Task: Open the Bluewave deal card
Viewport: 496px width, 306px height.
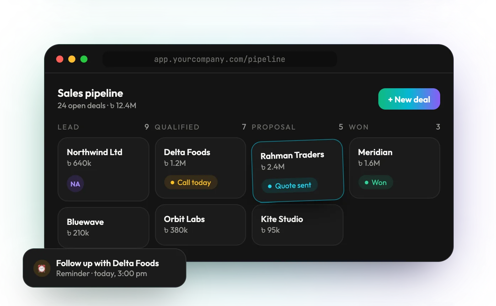Action: pyautogui.click(x=103, y=228)
